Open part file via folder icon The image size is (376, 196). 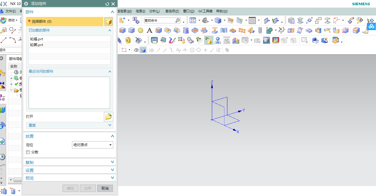(109, 117)
